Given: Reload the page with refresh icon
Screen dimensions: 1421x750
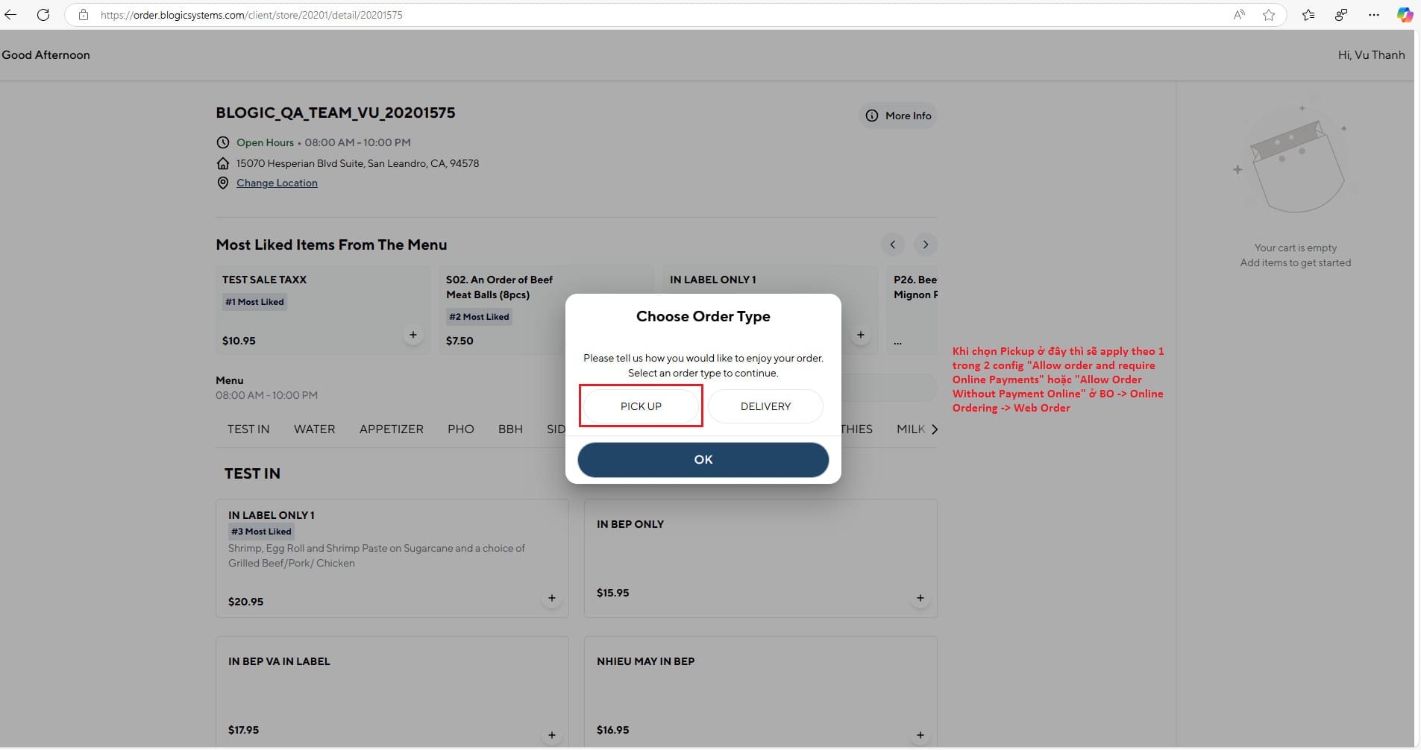Looking at the screenshot, I should click(x=43, y=15).
